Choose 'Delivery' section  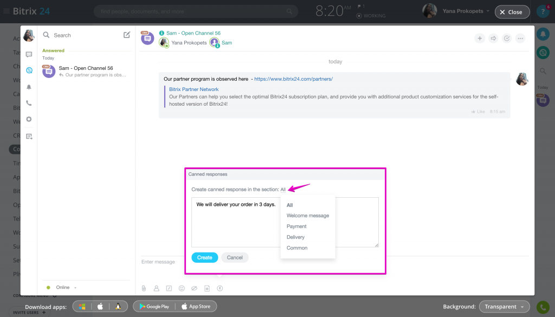pos(295,237)
